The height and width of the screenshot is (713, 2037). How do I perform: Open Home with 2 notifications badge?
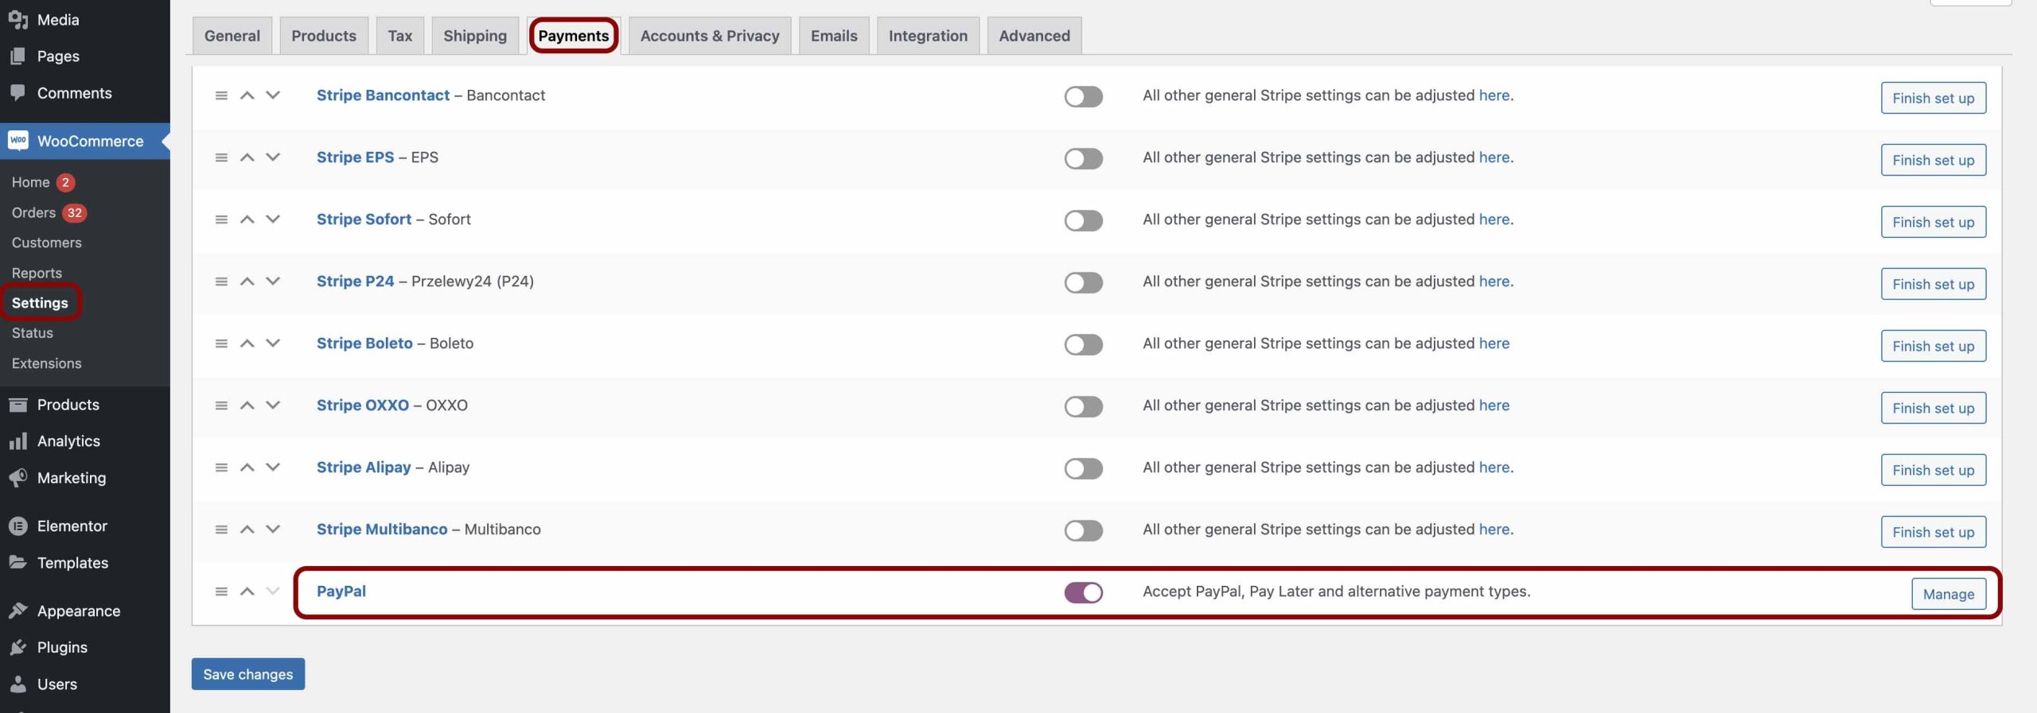click(x=43, y=183)
